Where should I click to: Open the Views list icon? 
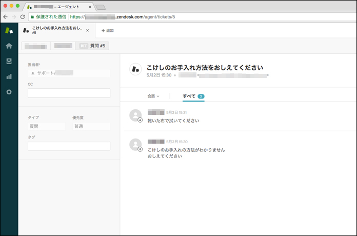click(9, 61)
